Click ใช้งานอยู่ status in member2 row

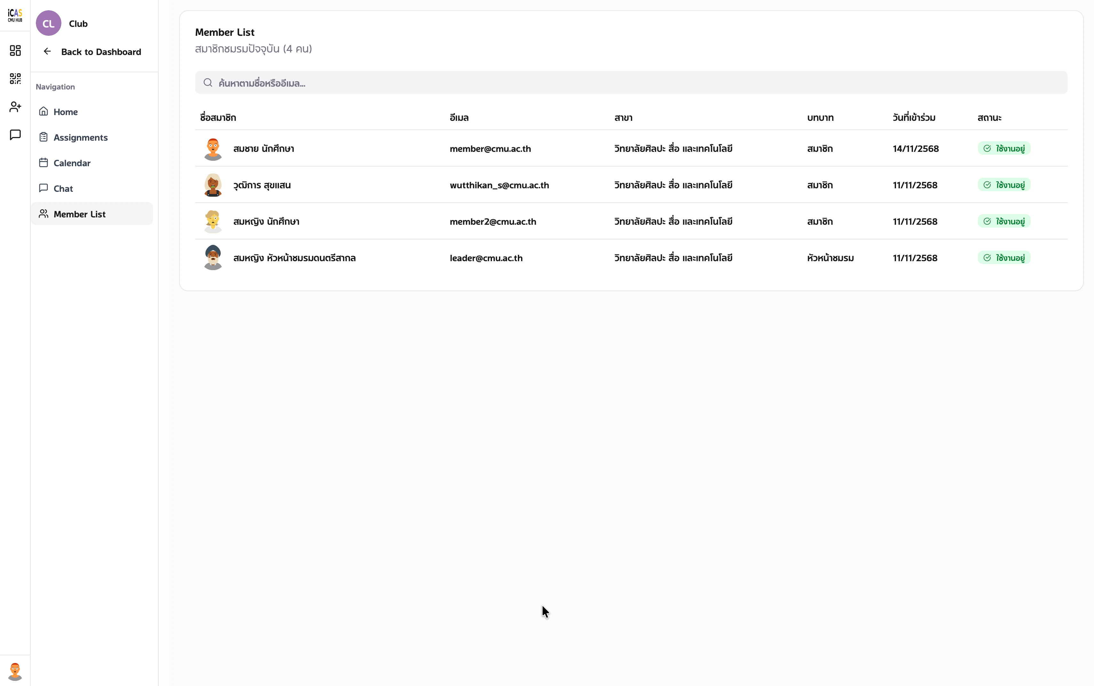click(1004, 221)
